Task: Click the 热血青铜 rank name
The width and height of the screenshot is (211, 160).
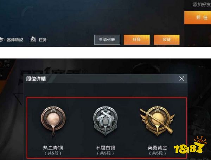Action: [x=53, y=148]
